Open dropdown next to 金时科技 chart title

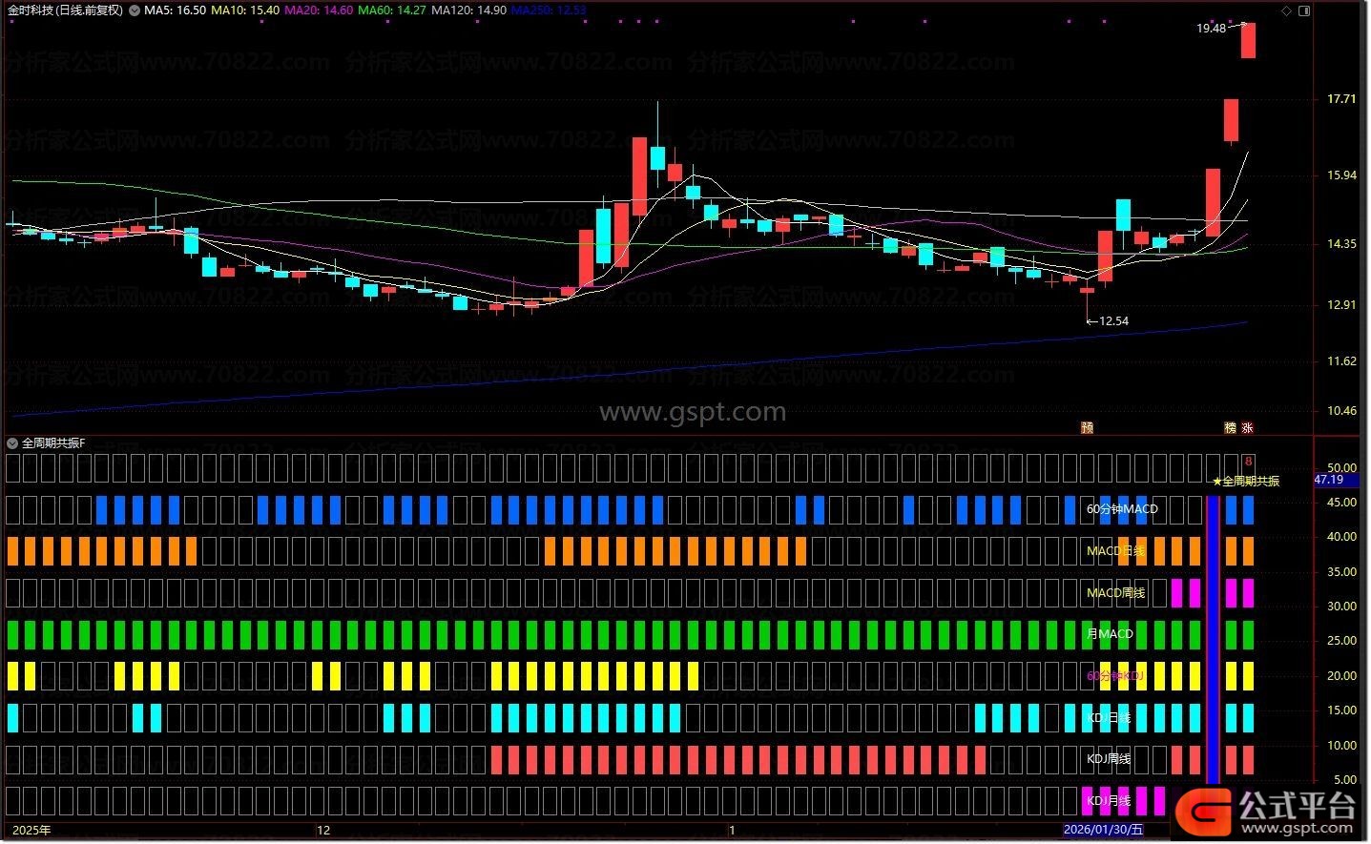point(133,10)
